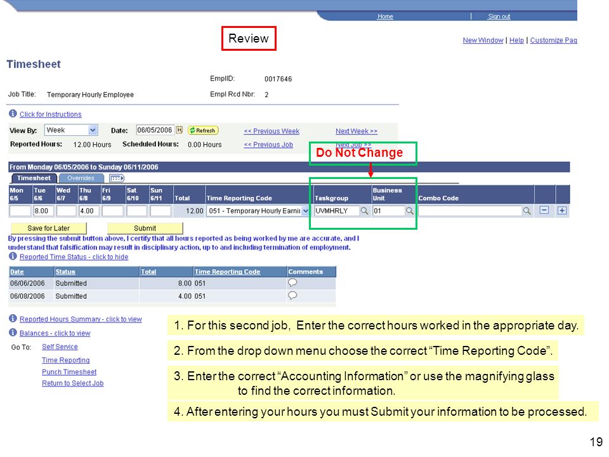Click info icon beside Click for Instructions

(13, 114)
